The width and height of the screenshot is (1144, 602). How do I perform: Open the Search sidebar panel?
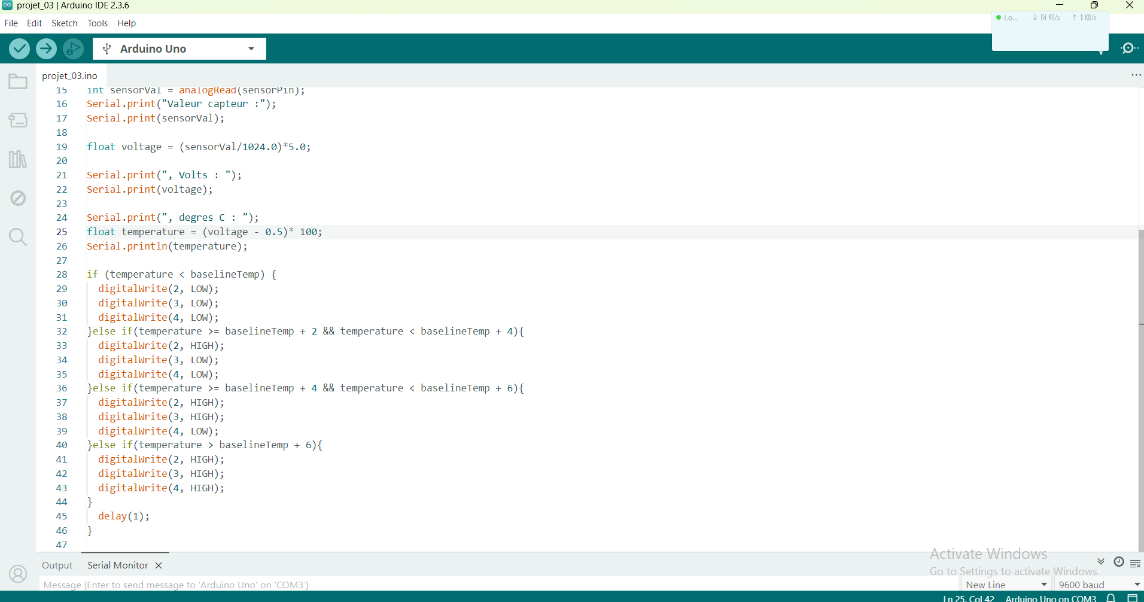tap(18, 237)
